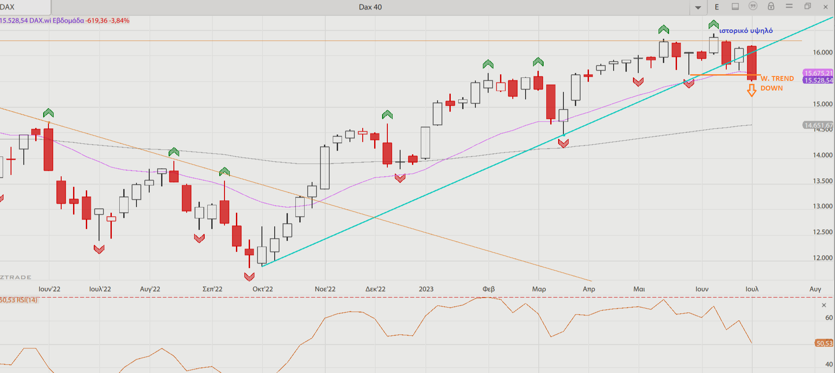Select green up marker above Δεκ'22 candle
This screenshot has height=373, width=835.
click(x=387, y=115)
